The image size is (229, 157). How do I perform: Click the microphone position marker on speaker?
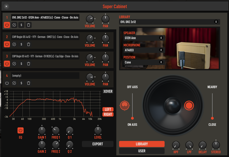(x=189, y=105)
